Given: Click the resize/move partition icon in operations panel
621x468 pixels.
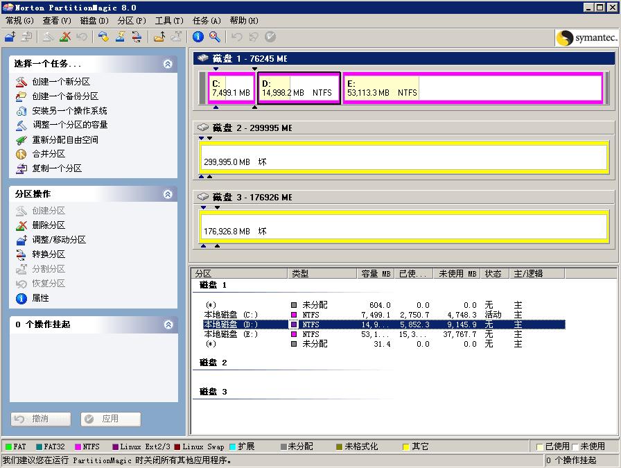Looking at the screenshot, I should pyautogui.click(x=21, y=240).
